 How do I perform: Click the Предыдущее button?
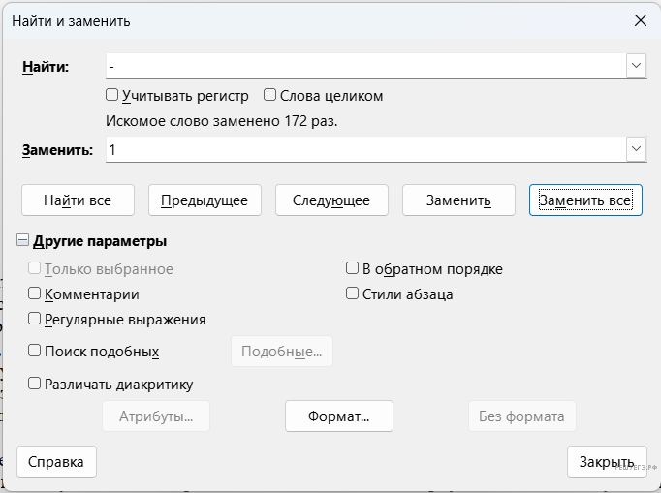pyautogui.click(x=205, y=200)
